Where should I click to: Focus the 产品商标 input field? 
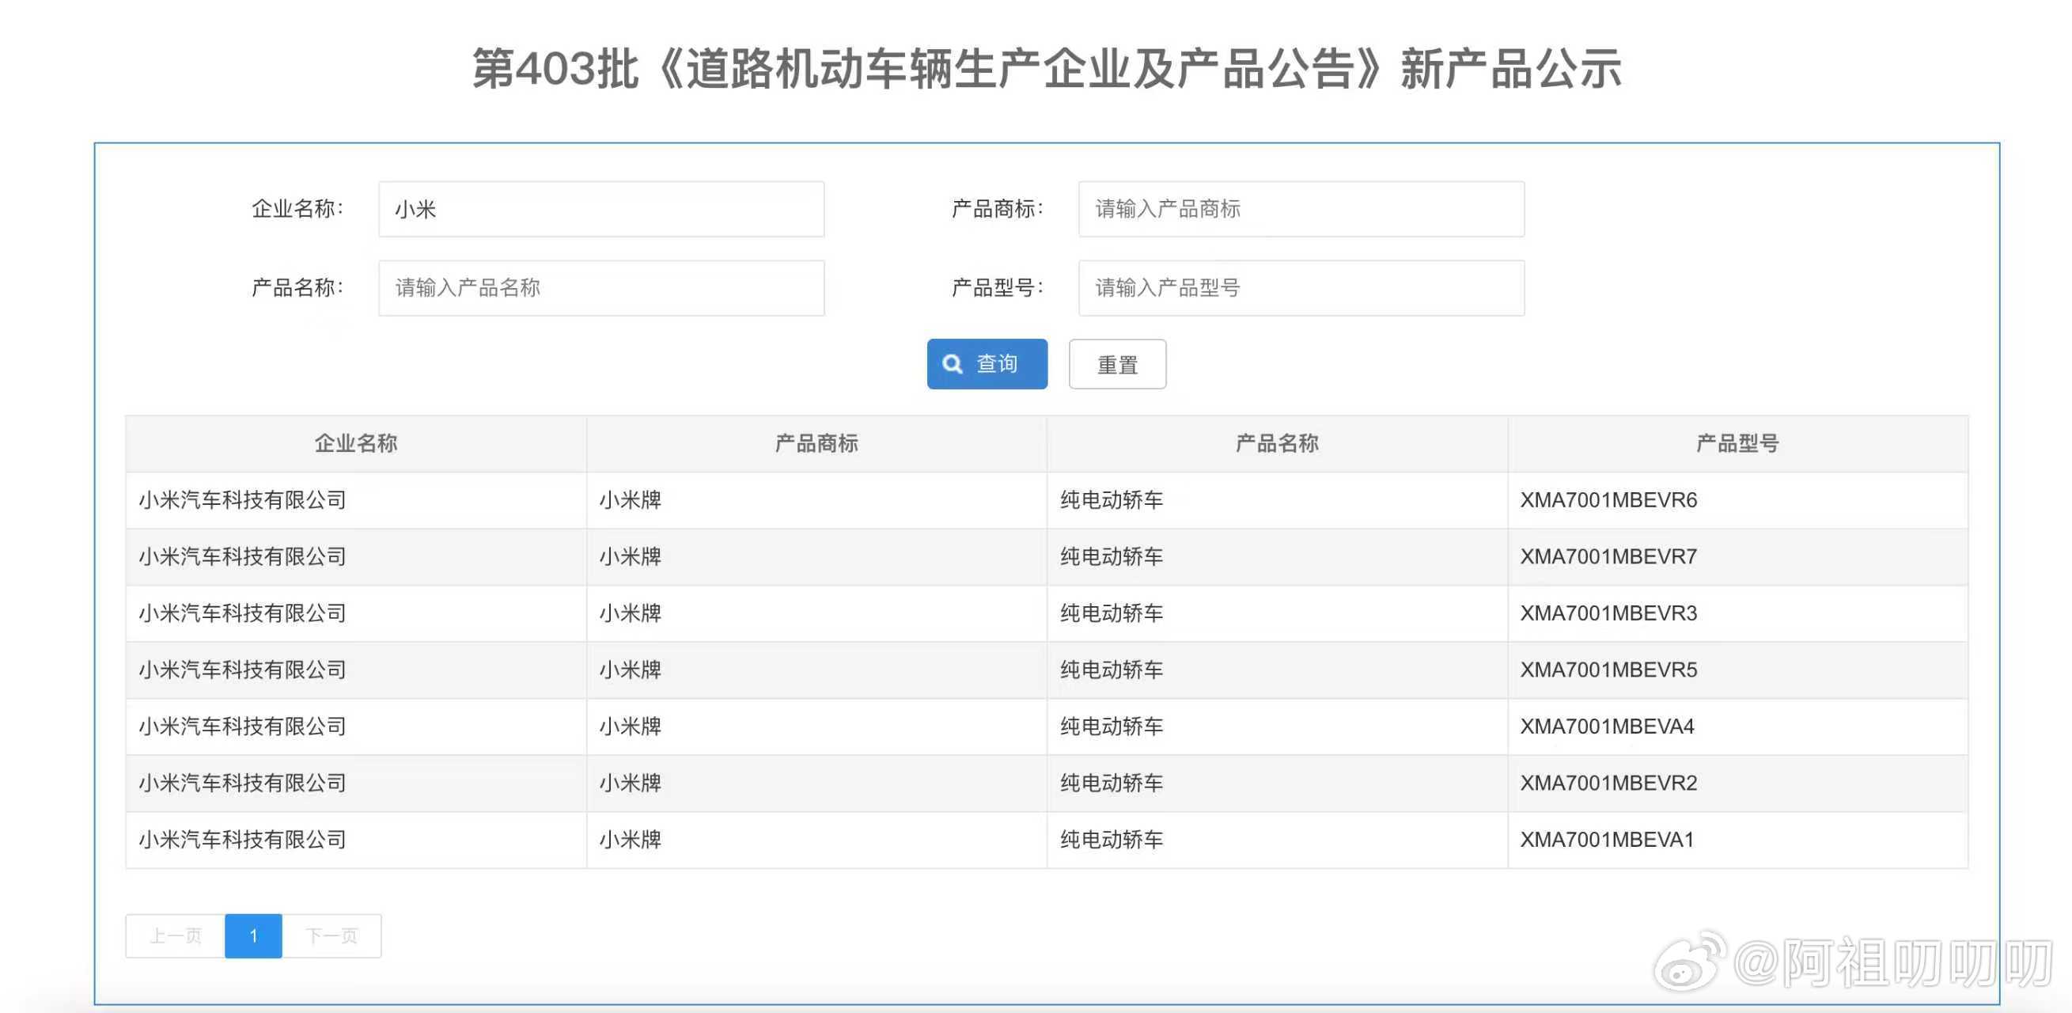(1300, 209)
